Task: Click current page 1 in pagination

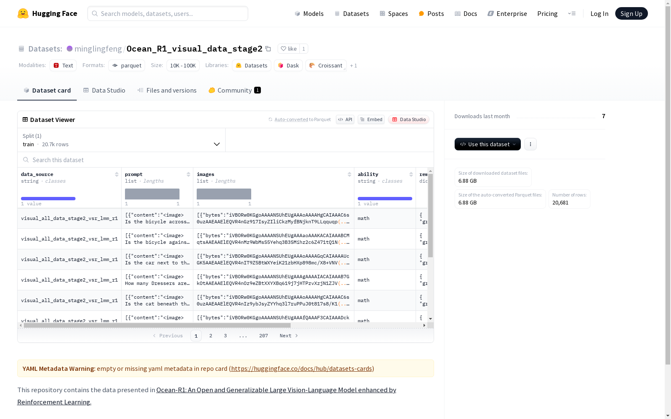Action: [x=196, y=336]
